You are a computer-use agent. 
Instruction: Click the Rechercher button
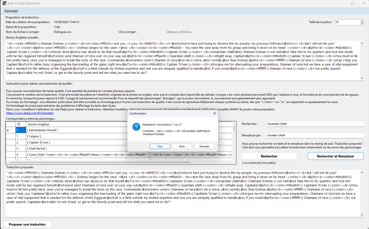point(269,156)
